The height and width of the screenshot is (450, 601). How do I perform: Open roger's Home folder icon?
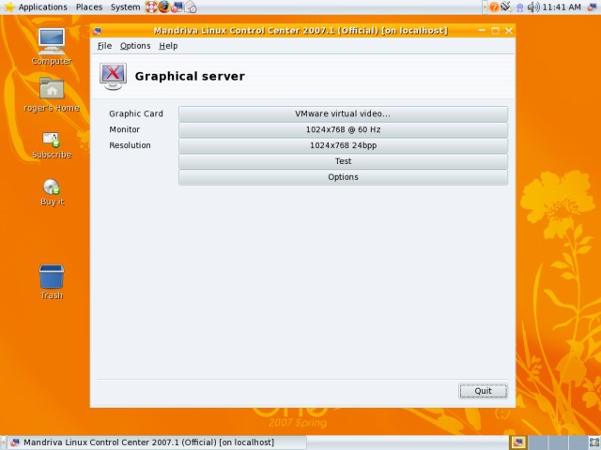52,88
